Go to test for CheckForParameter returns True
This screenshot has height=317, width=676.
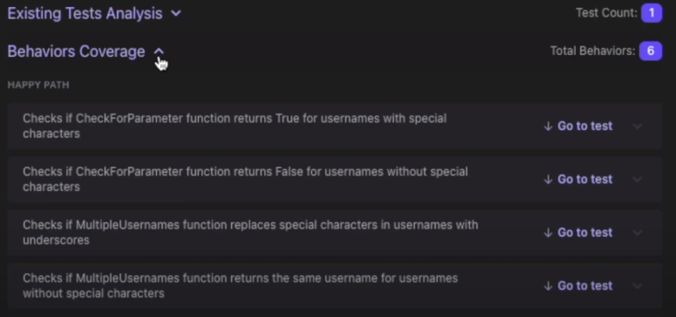pos(578,126)
